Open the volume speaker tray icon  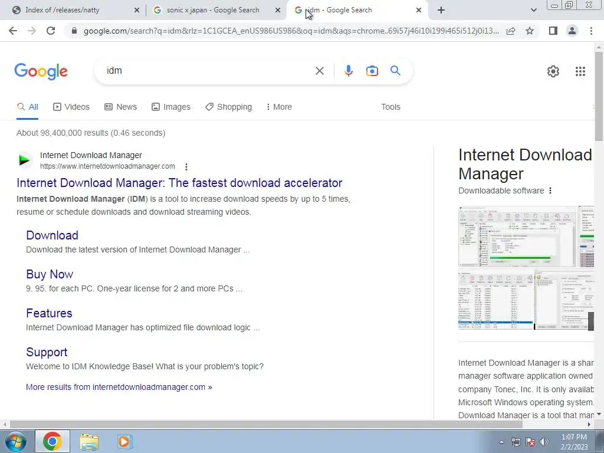[544, 442]
